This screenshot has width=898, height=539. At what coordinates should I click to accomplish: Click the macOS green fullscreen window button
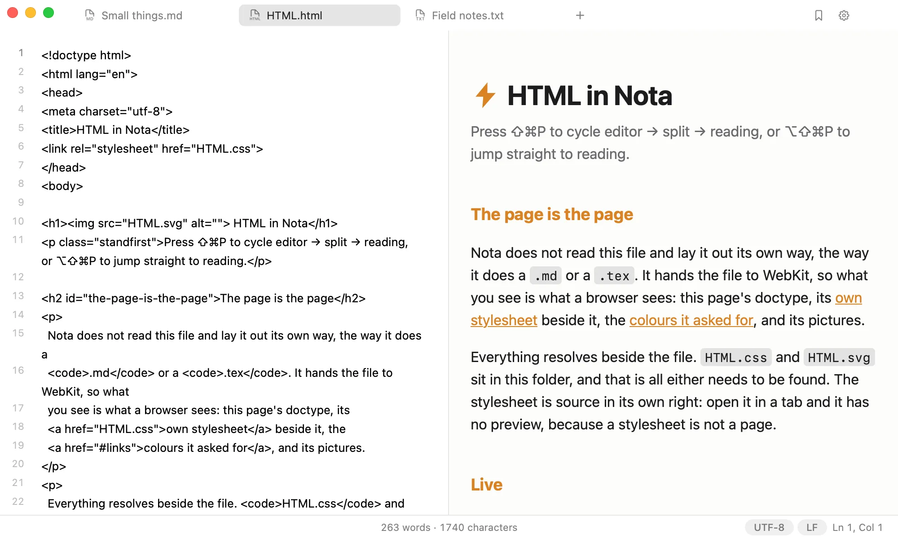click(x=48, y=13)
